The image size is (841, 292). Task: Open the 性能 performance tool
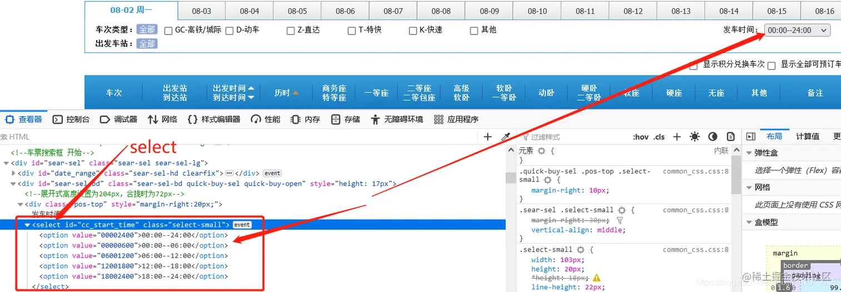point(266,119)
